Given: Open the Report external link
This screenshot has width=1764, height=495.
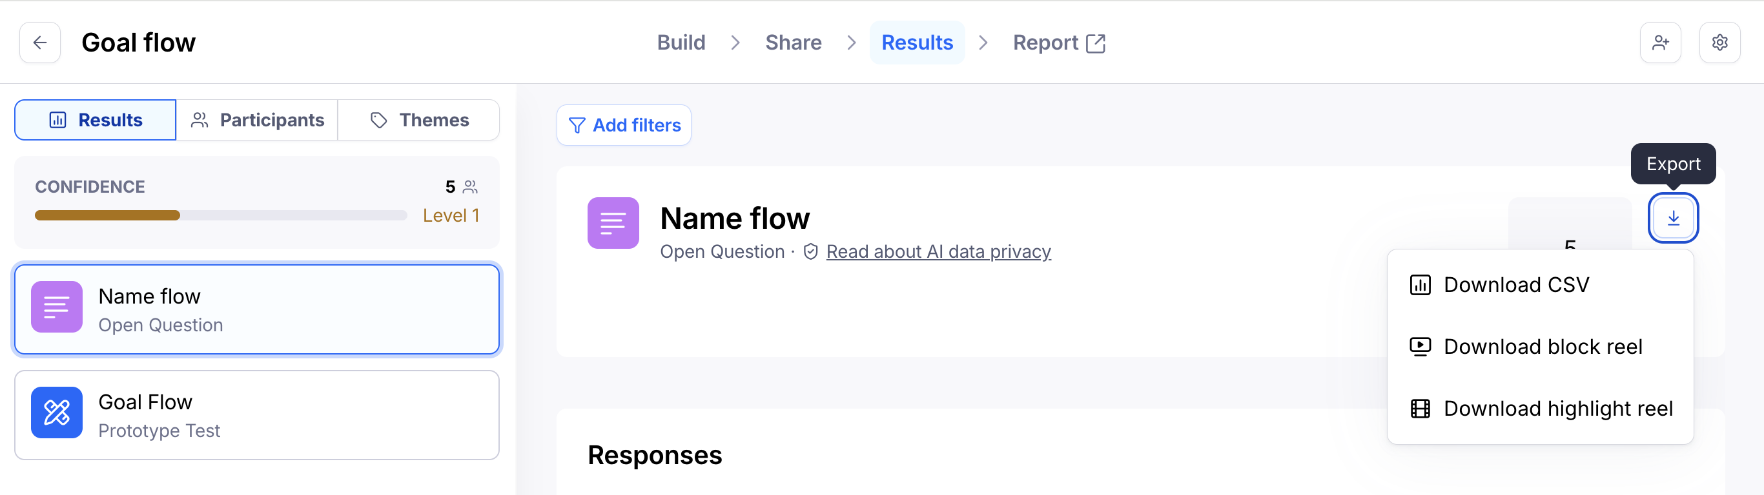Looking at the screenshot, I should 1059,43.
